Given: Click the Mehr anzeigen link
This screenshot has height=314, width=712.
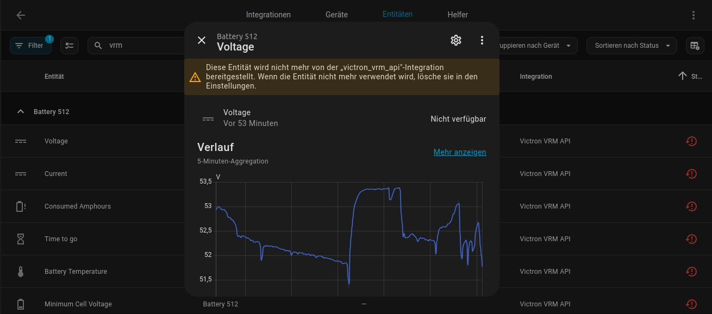Looking at the screenshot, I should tap(460, 152).
